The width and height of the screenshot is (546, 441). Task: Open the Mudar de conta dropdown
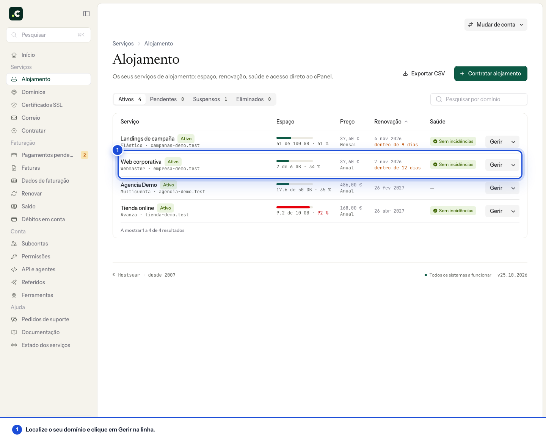(x=496, y=25)
